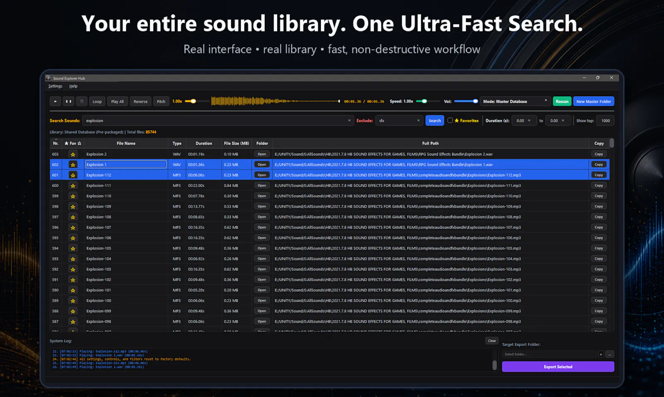Image resolution: width=664 pixels, height=397 pixels.
Task: Toggle favorite star for Explosion-098
Action: coord(73,321)
